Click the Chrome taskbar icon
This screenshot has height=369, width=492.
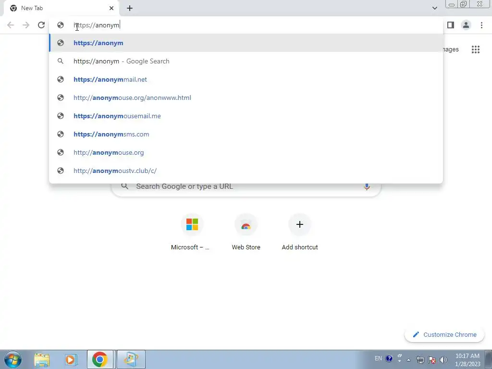[x=100, y=359]
